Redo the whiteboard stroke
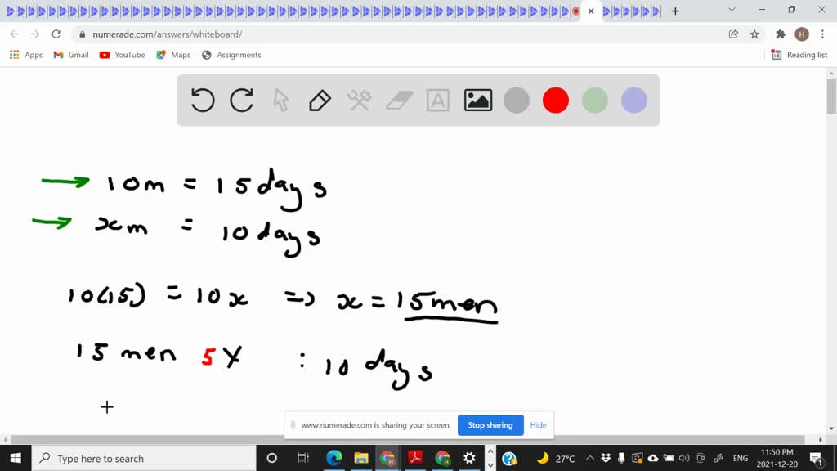837x471 pixels. pyautogui.click(x=242, y=101)
